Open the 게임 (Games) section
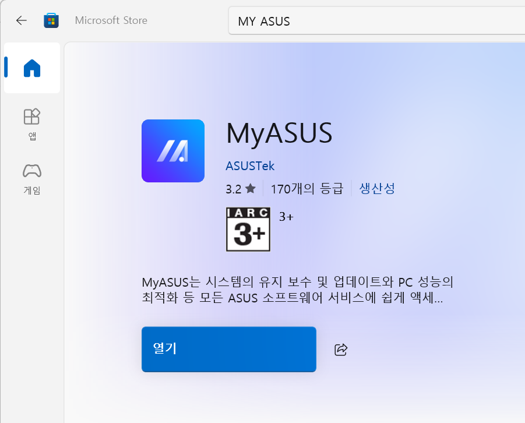The width and height of the screenshot is (525, 423). [32, 178]
